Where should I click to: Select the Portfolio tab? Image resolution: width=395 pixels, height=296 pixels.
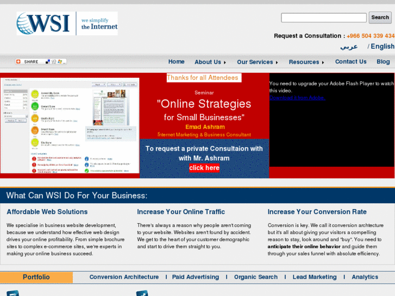point(36,277)
